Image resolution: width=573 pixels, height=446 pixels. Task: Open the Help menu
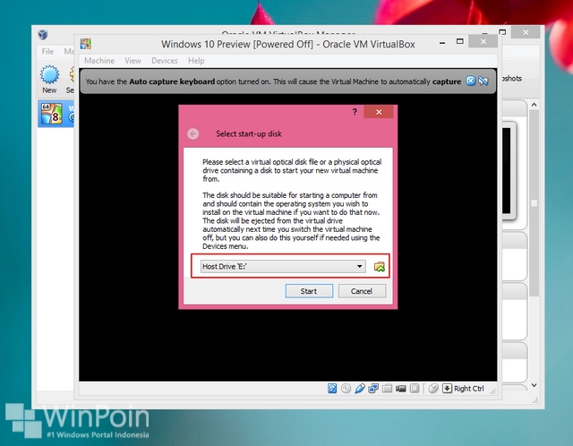(196, 61)
